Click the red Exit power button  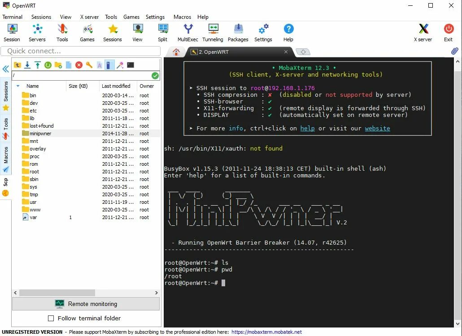click(449, 33)
